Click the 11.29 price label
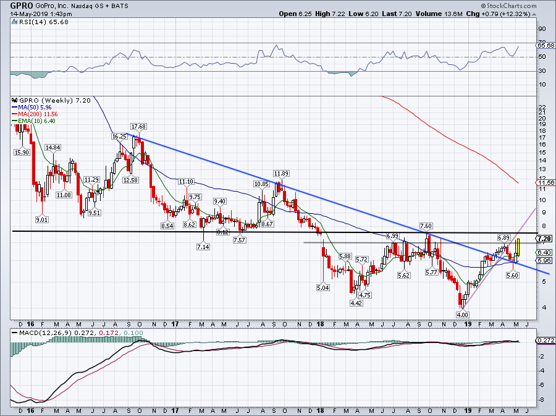 [x=91, y=179]
